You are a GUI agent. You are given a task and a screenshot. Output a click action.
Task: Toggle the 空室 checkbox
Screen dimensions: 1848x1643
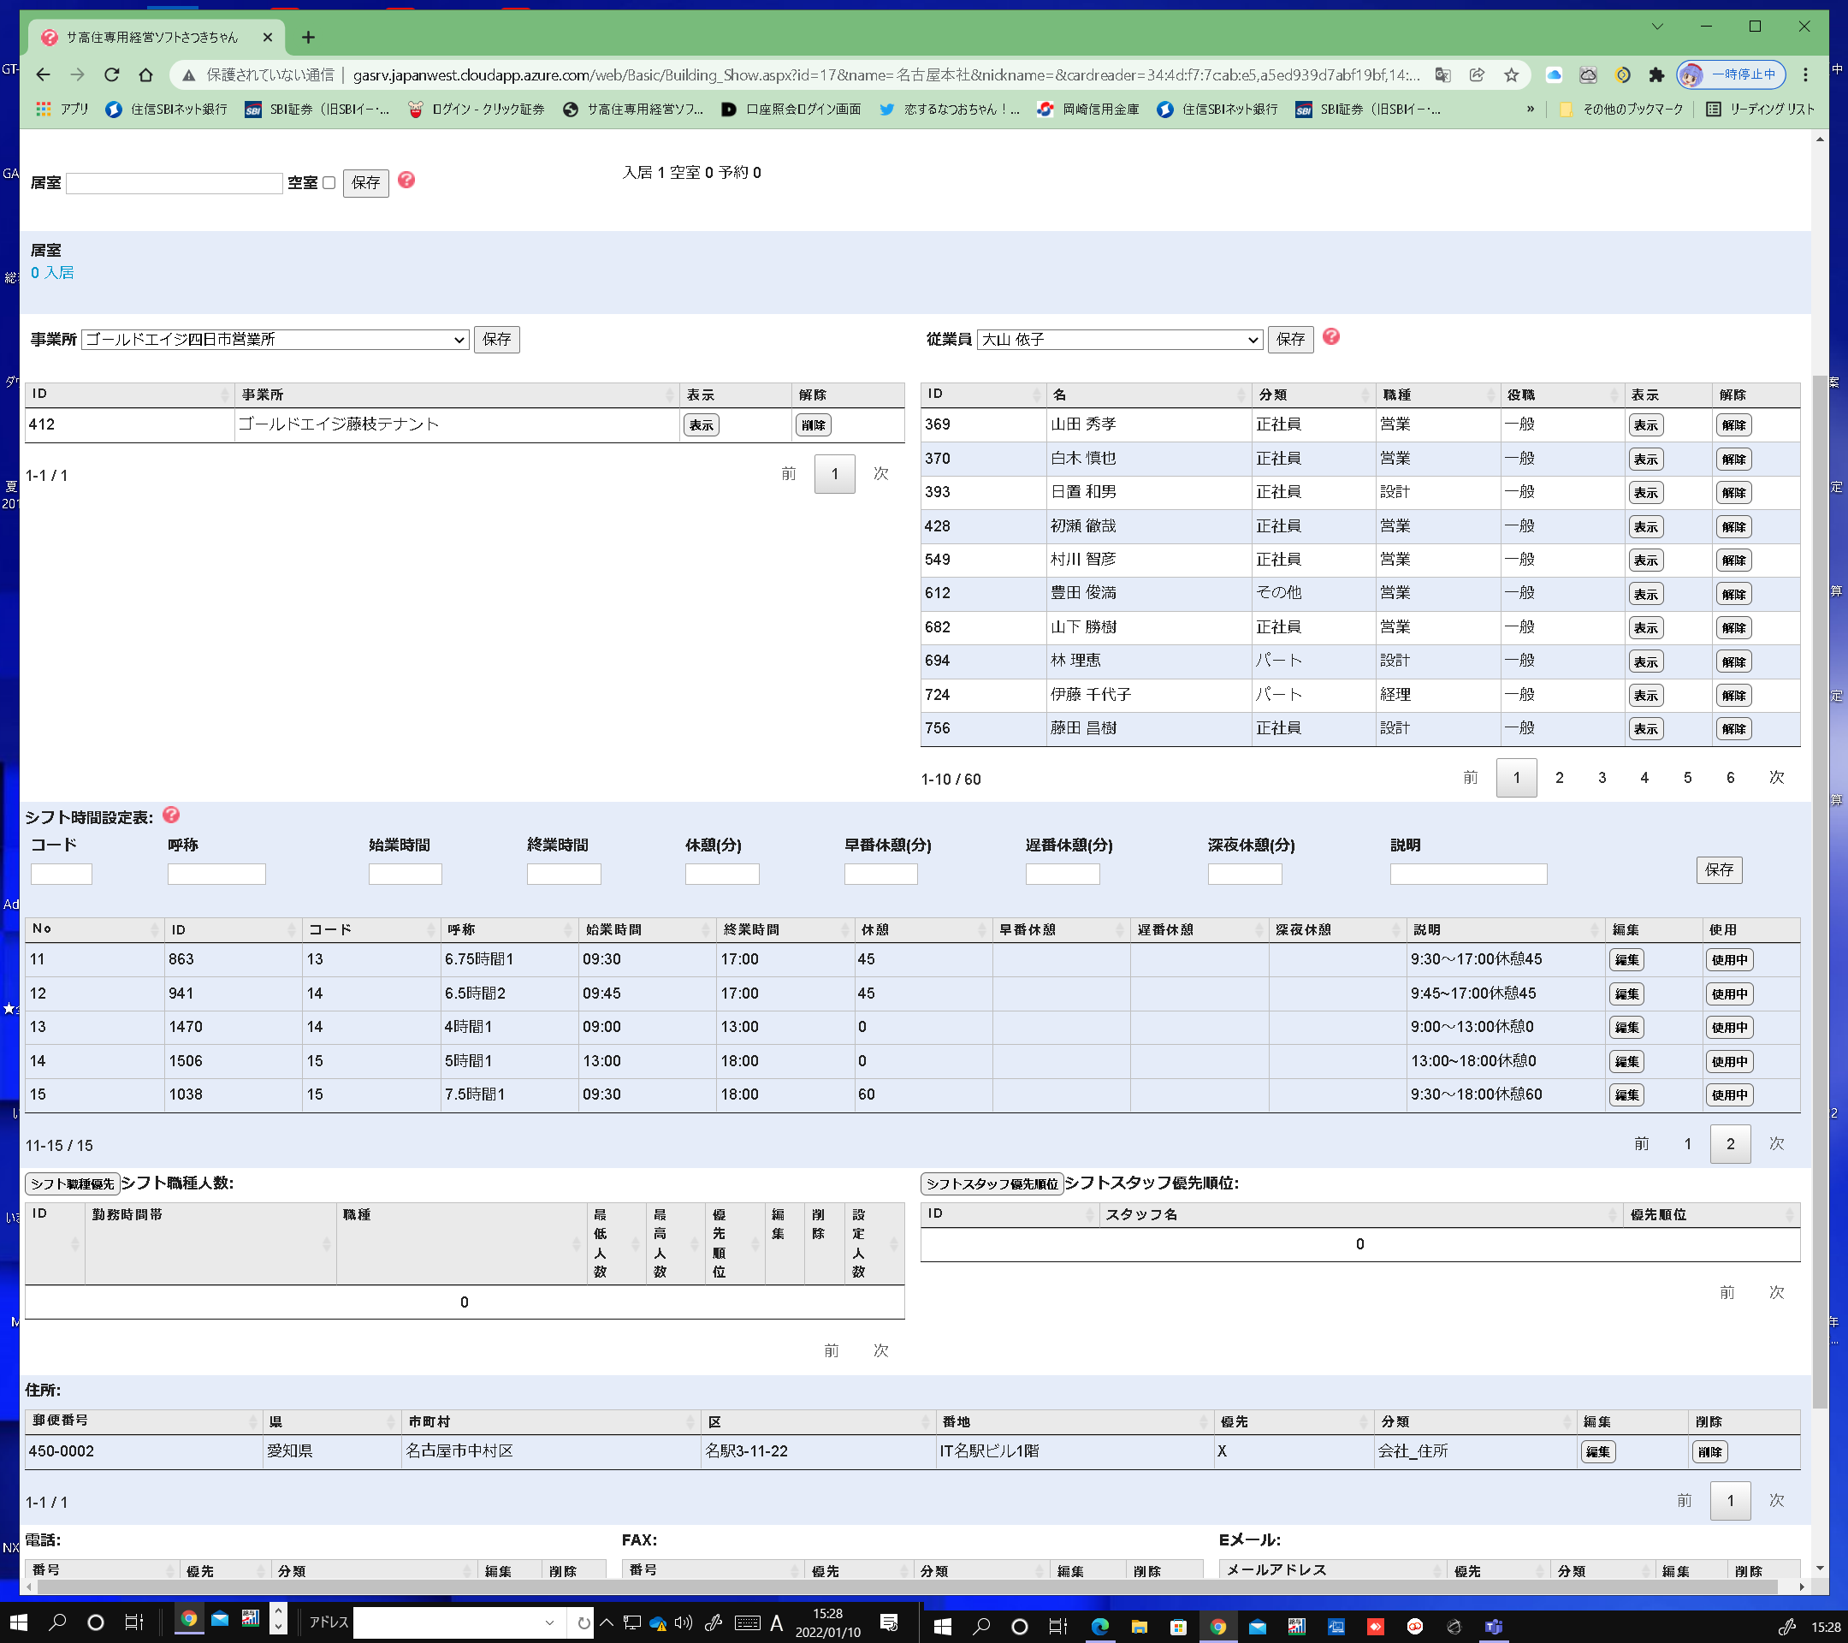pyautogui.click(x=329, y=182)
